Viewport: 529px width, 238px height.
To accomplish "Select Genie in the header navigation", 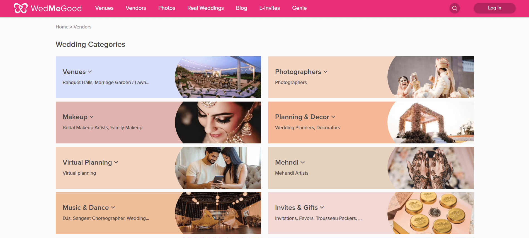I will (299, 8).
